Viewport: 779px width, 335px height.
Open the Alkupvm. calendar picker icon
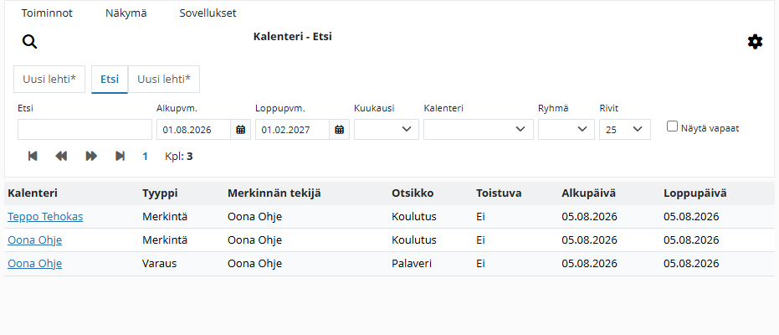240,130
